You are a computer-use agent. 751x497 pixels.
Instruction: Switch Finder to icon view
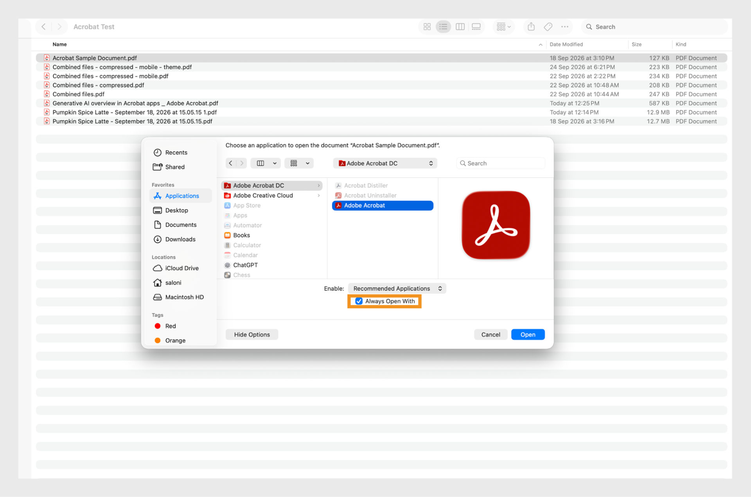click(x=427, y=27)
